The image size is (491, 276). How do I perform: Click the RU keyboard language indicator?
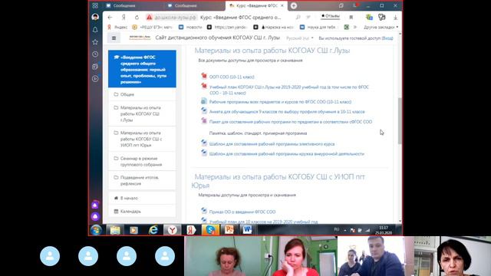click(x=336, y=229)
